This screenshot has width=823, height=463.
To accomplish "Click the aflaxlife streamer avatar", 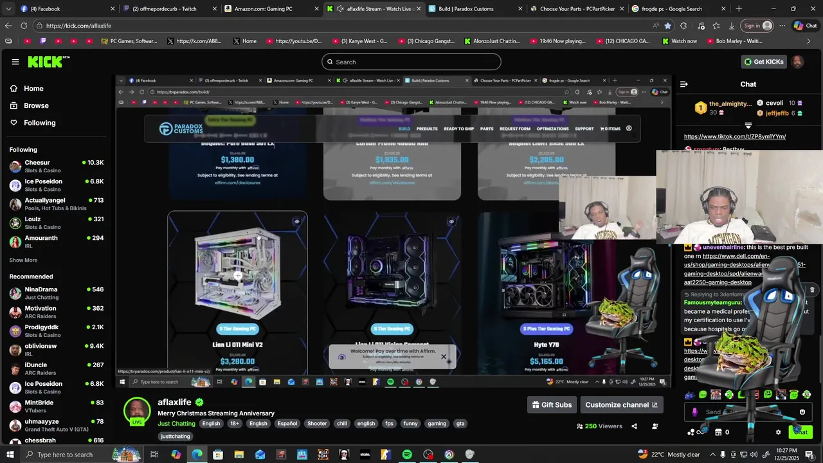I will (137, 412).
